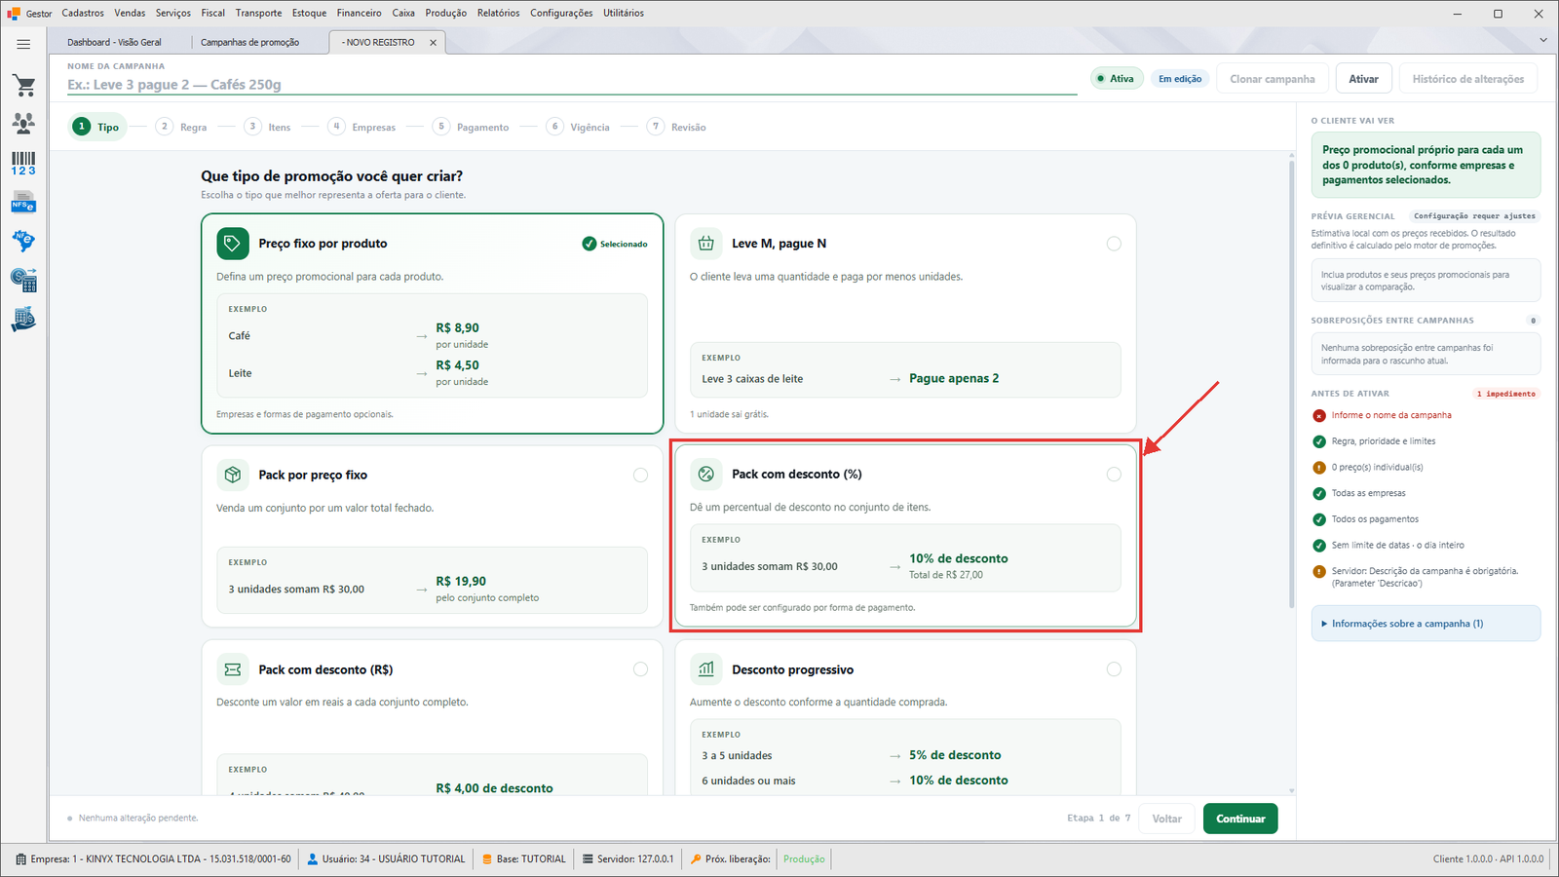Select the Pack por preço fixo radio button

point(640,475)
